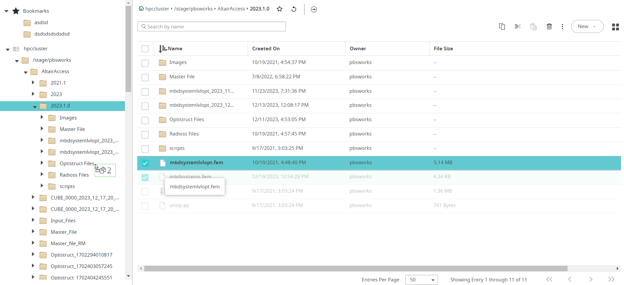Switch to grid view layout
Viewport: 624px width, 285px height.
(615, 27)
